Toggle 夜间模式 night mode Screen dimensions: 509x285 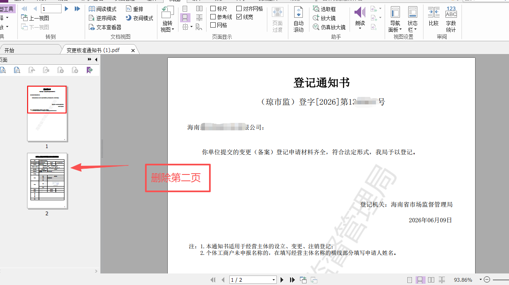[139, 18]
